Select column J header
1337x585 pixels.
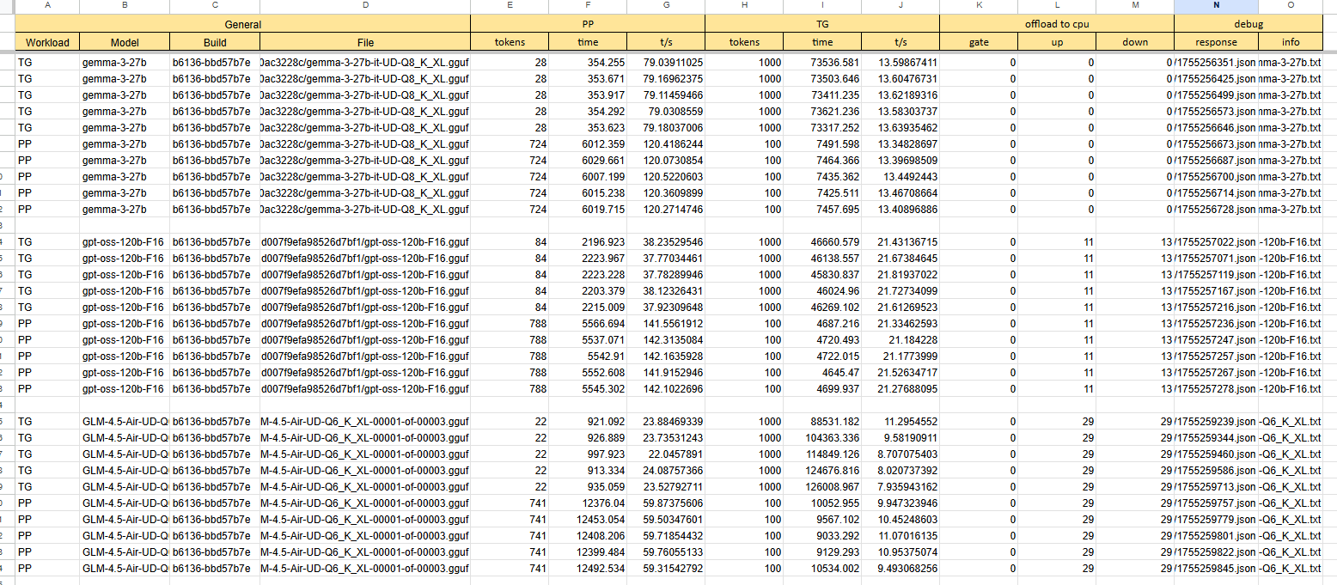pos(900,6)
